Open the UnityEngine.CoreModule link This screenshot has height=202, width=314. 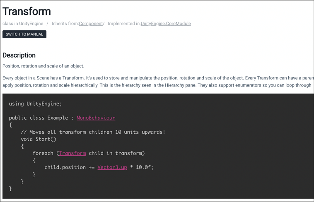coord(166,24)
